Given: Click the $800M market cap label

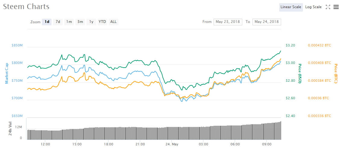Looking at the screenshot, I should pos(17,63).
